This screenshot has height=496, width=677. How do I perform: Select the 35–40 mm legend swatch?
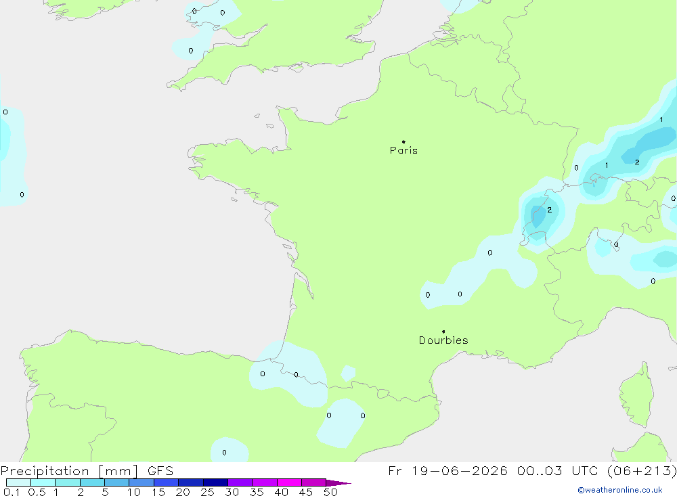(x=265, y=482)
